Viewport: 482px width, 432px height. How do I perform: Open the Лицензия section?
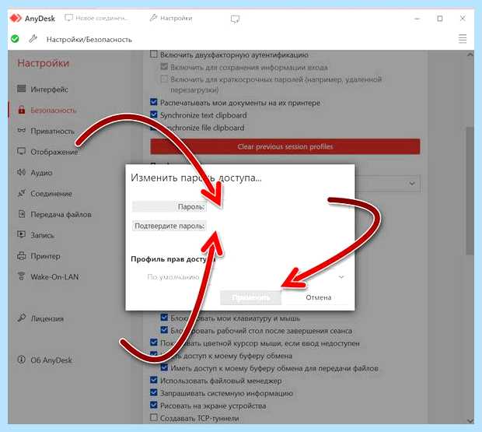click(x=47, y=319)
